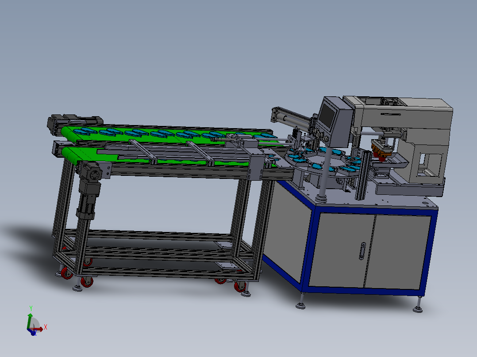Select the rotary indexing table with blue parts
477x357 pixels.
323,161
